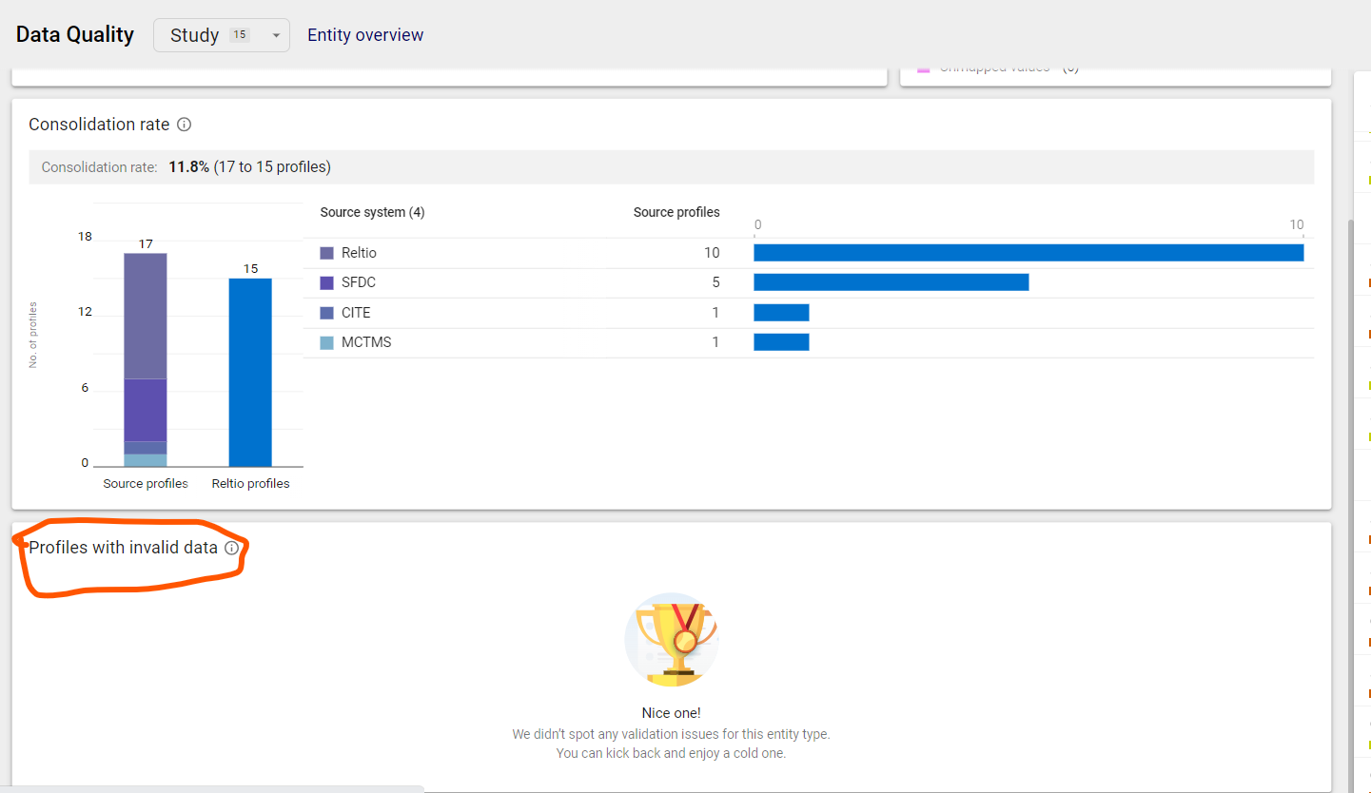This screenshot has width=1371, height=793.
Task: Click the trophy award icon
Action: [671, 639]
